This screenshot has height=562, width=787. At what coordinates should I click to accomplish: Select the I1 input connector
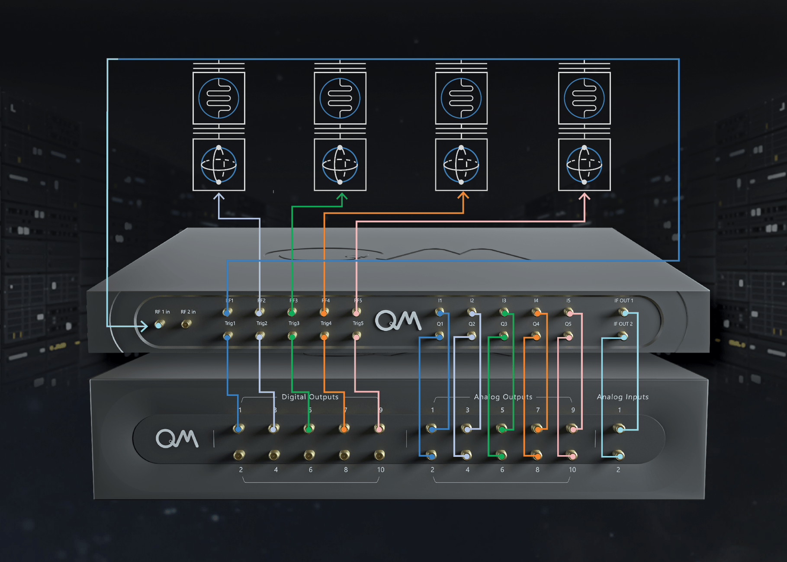(x=440, y=312)
